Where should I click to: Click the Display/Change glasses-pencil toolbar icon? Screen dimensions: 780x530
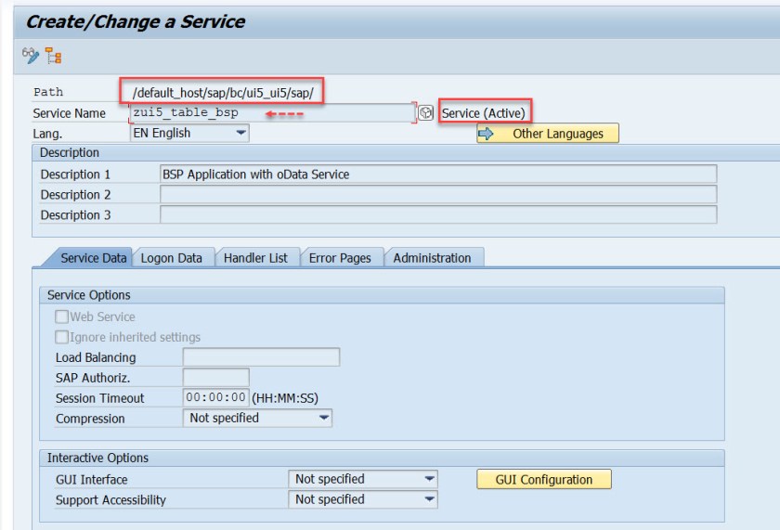click(31, 57)
